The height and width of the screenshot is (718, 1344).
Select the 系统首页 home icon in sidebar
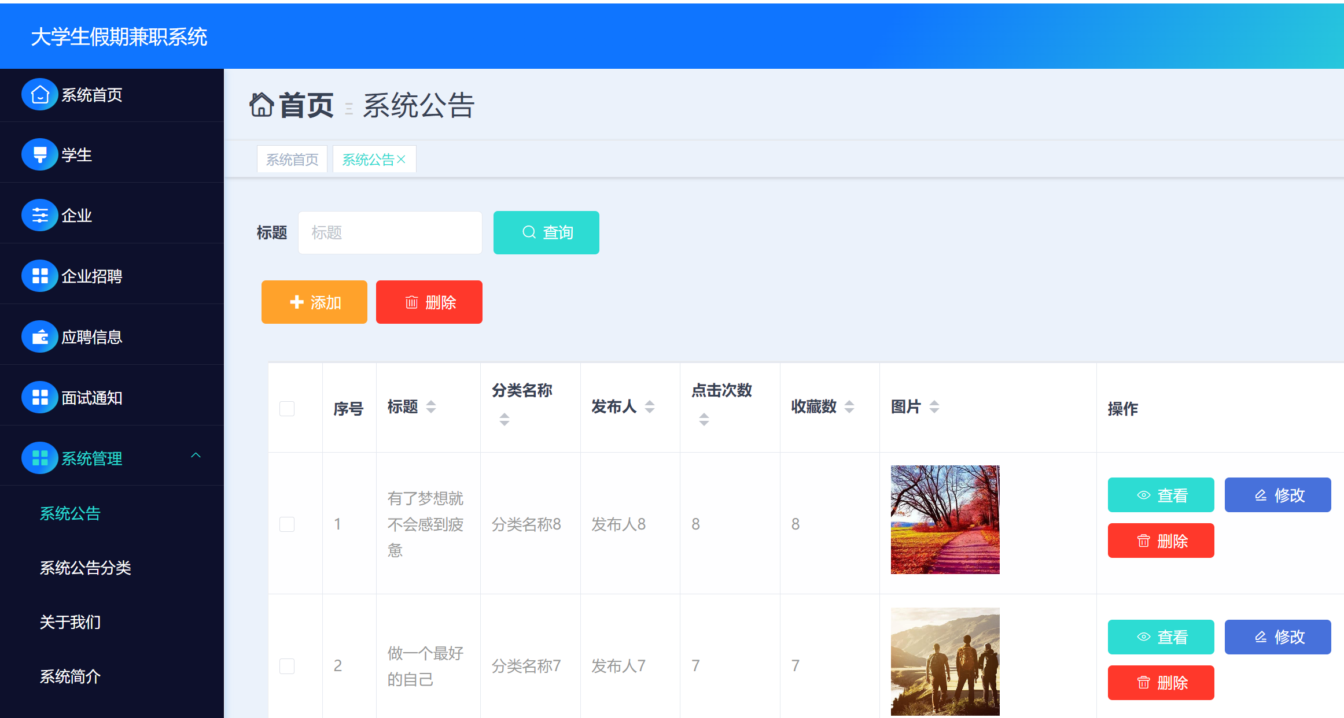click(39, 94)
